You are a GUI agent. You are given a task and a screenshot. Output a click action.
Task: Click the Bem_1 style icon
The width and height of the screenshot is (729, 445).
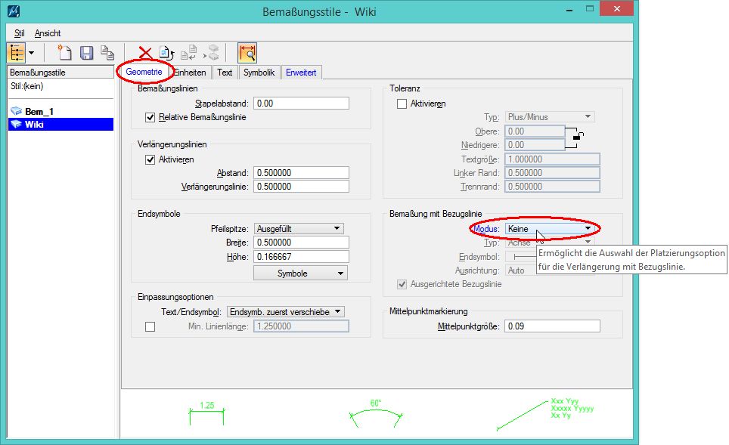coord(17,112)
